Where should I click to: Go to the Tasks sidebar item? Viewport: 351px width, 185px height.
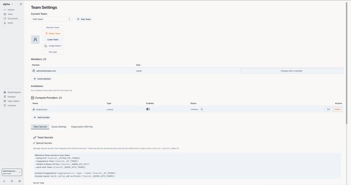click(x=10, y=14)
